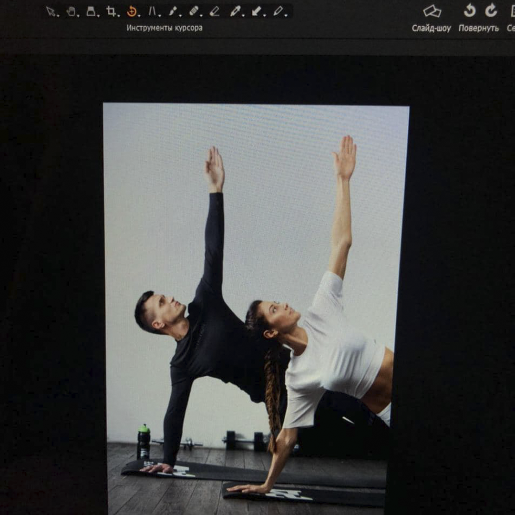
Task: Activate the Eraser tool
Action: click(x=215, y=11)
